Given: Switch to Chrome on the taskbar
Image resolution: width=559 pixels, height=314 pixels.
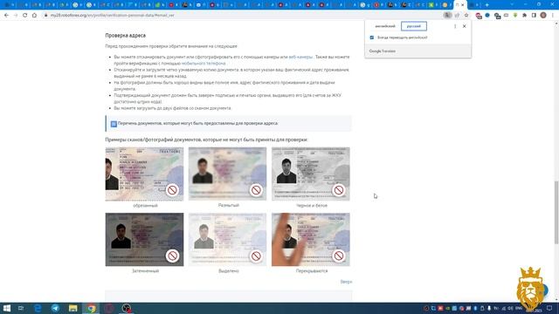Looking at the screenshot, I should (x=91, y=308).
